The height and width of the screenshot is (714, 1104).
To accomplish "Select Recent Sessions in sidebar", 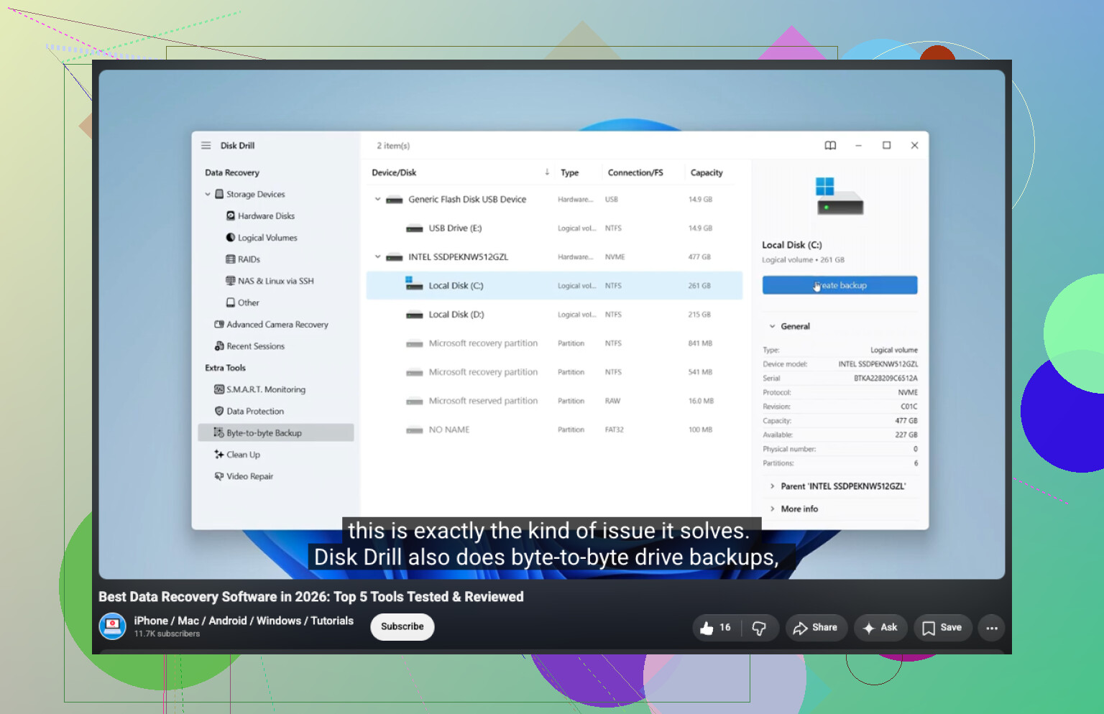I will (249, 346).
